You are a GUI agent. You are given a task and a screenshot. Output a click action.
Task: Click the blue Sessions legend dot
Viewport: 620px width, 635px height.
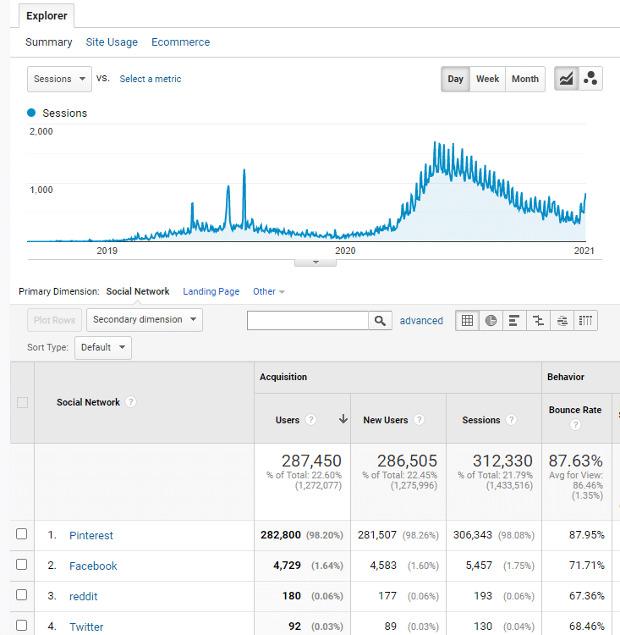pos(31,113)
